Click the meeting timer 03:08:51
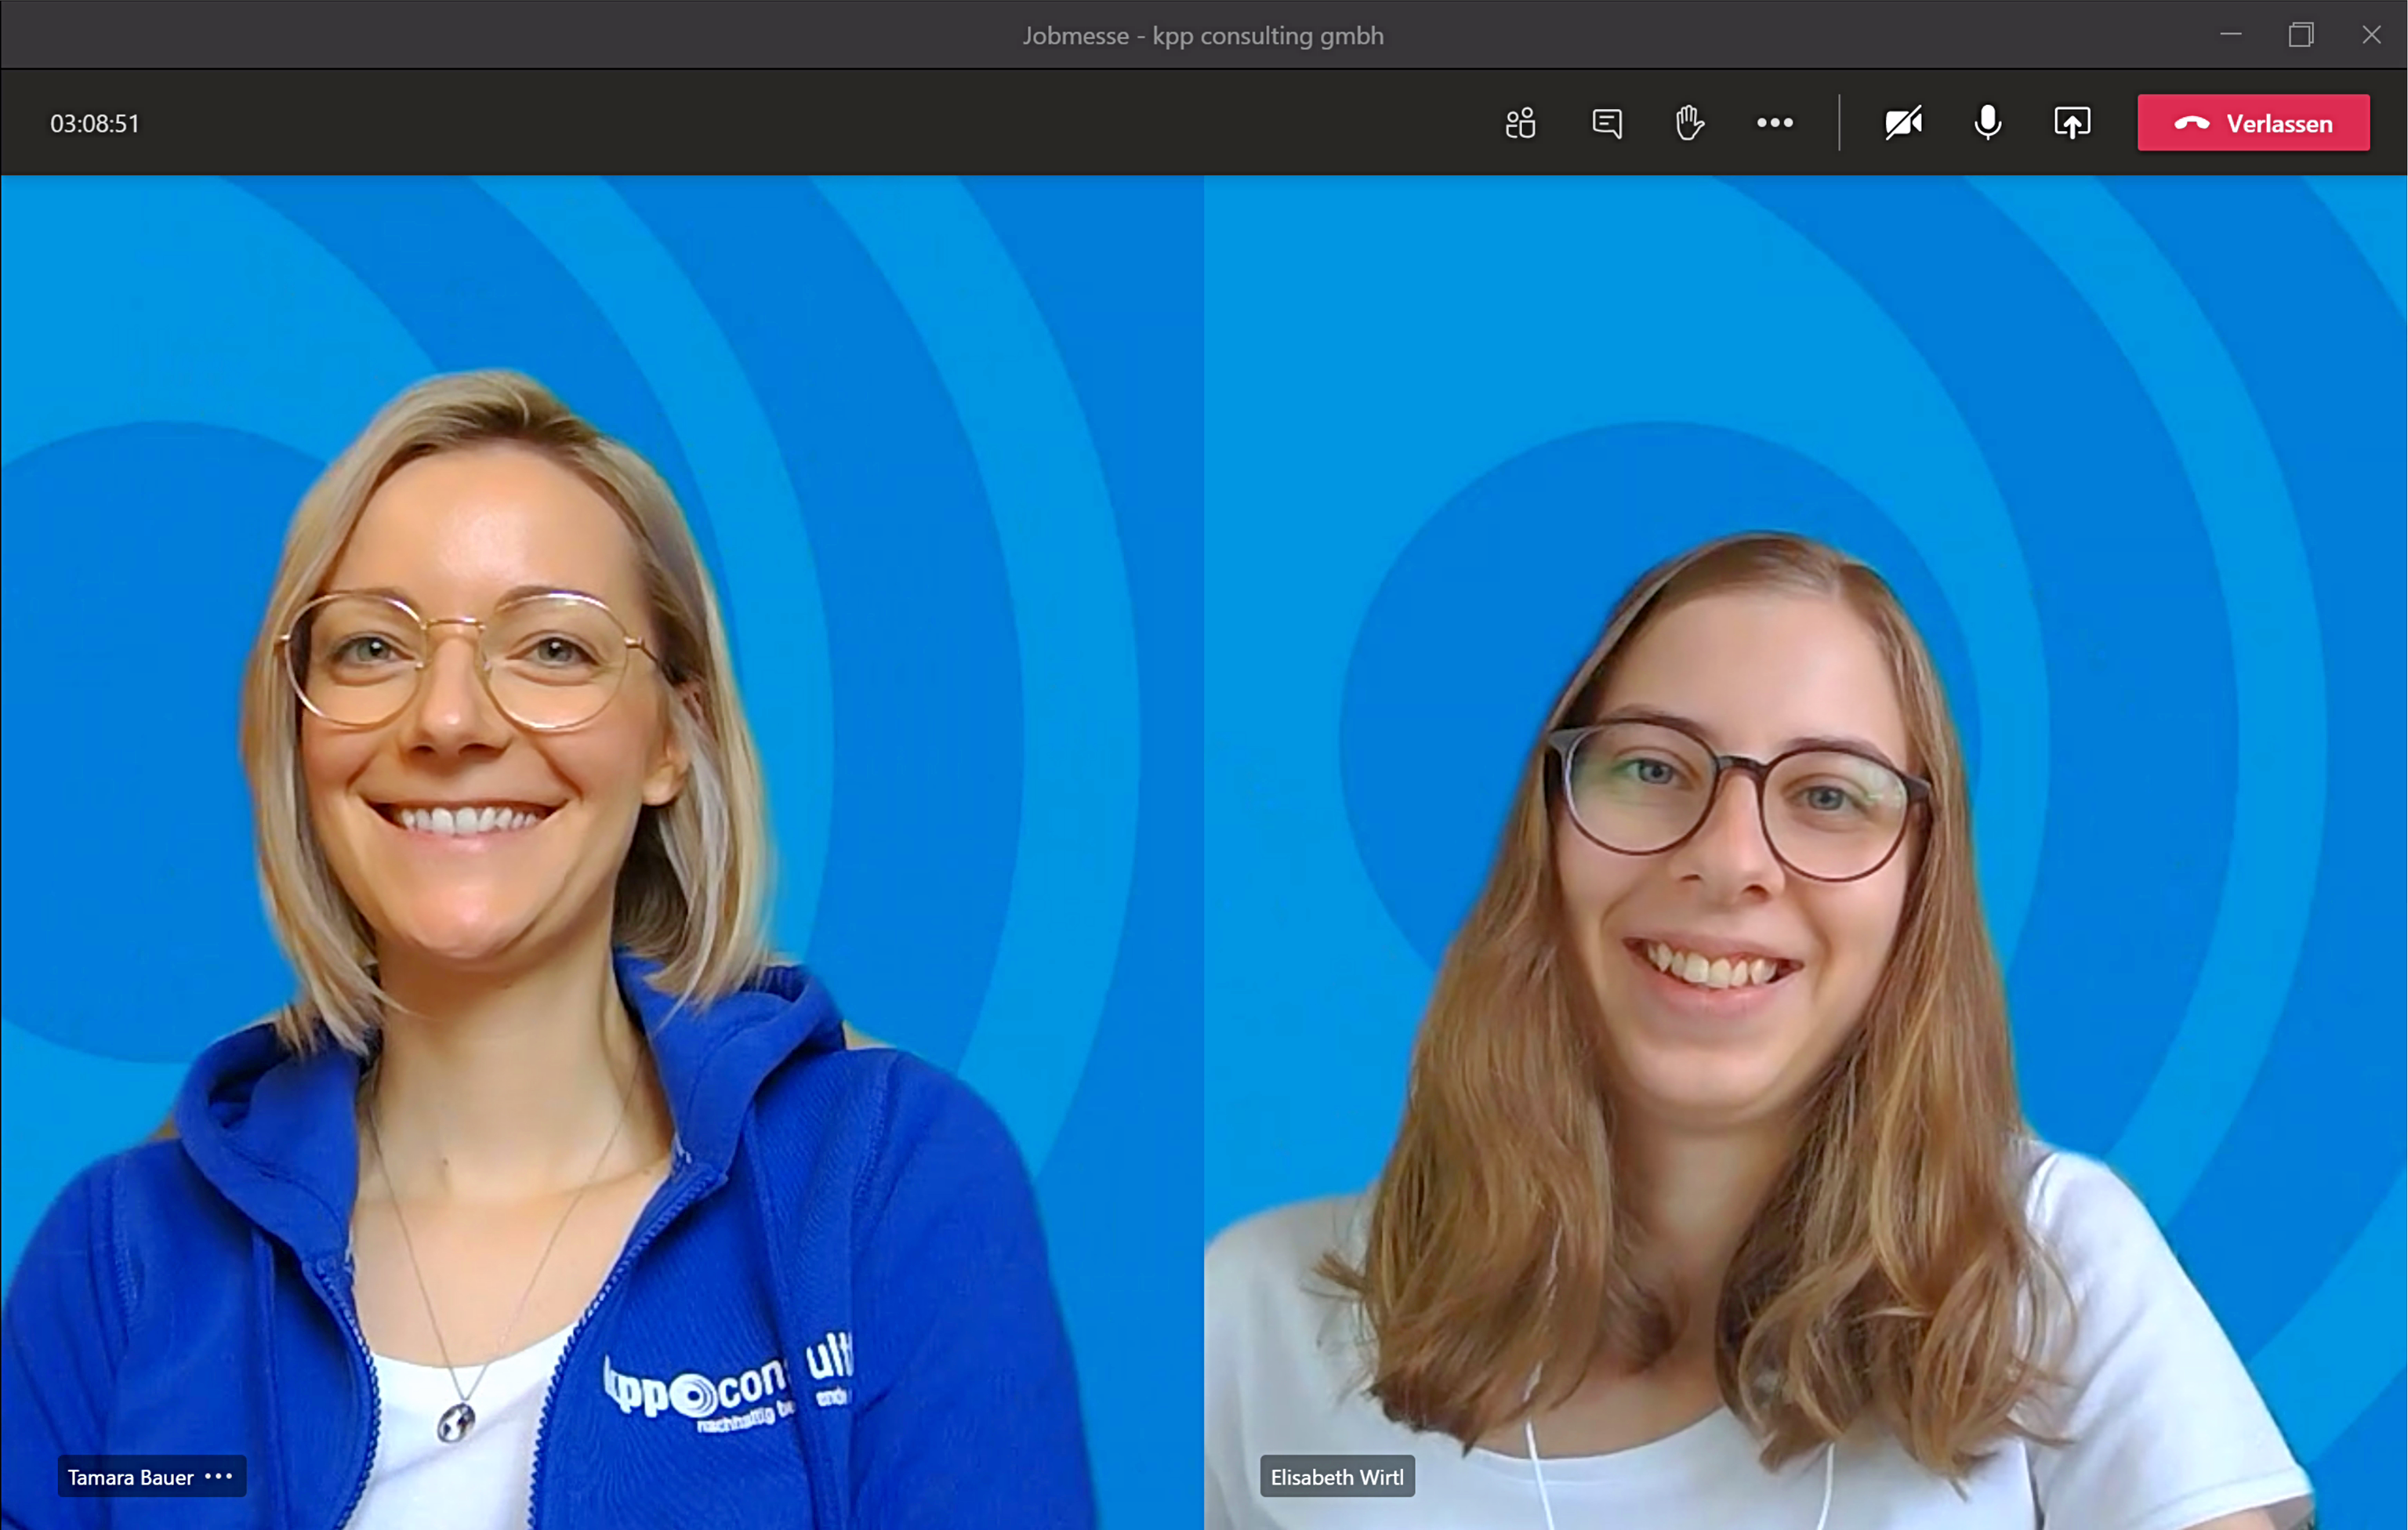This screenshot has width=2408, height=1530. coord(95,123)
